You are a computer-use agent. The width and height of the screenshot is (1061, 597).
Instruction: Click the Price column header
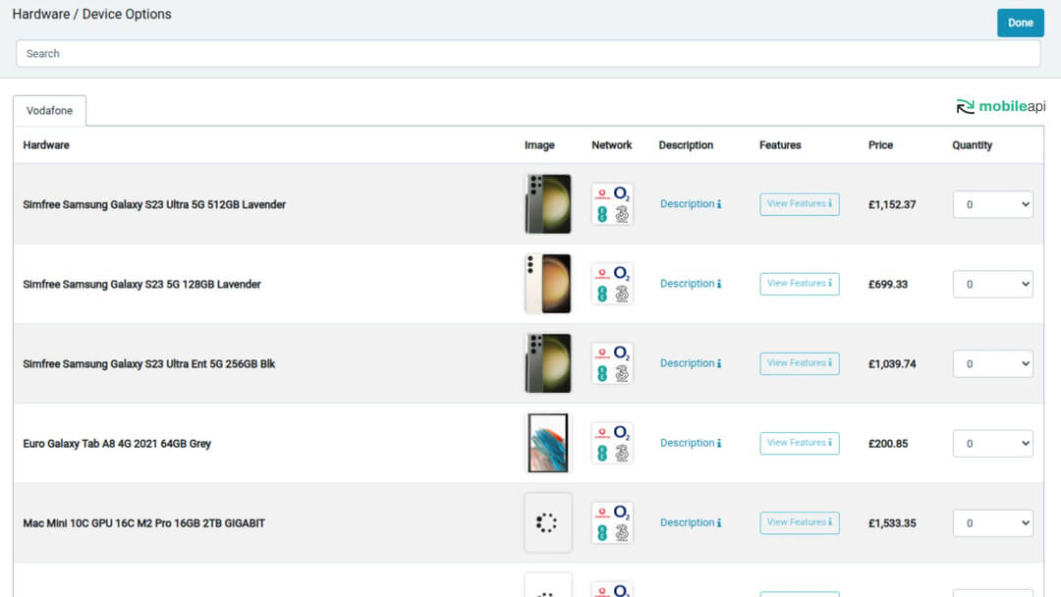[880, 144]
